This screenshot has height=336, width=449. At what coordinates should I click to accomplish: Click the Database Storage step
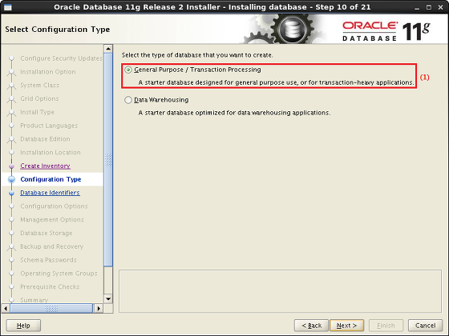click(x=47, y=233)
